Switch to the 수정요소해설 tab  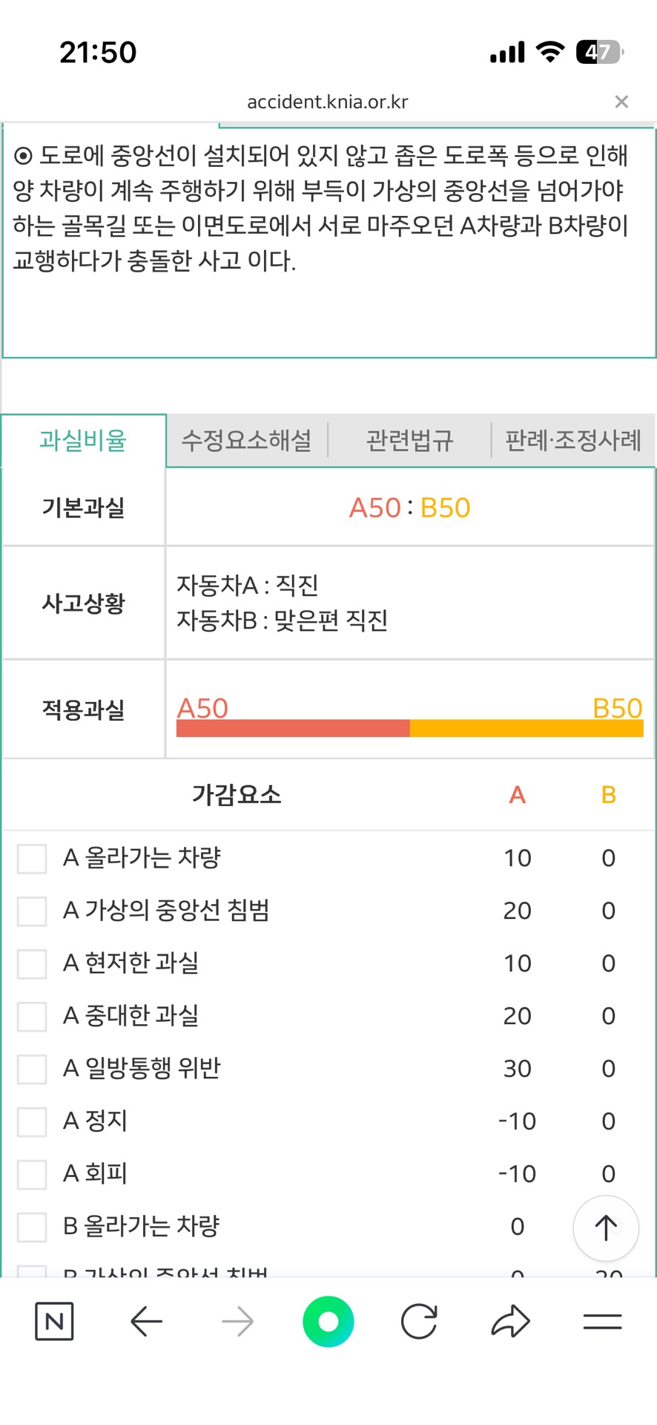coord(247,441)
